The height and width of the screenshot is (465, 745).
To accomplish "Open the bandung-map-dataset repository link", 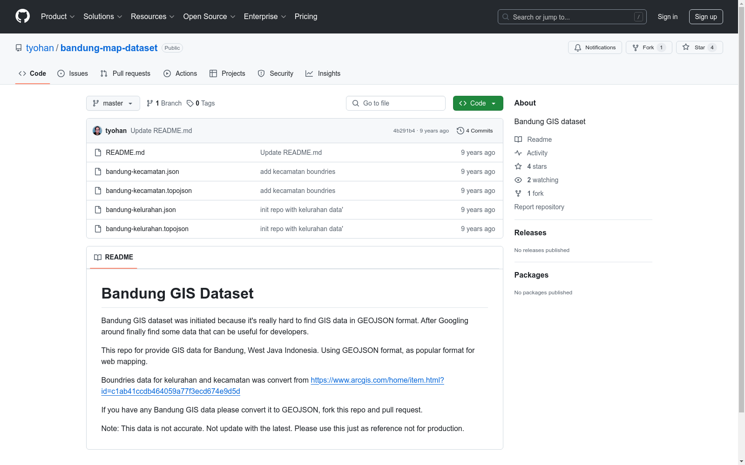I will [x=109, y=48].
